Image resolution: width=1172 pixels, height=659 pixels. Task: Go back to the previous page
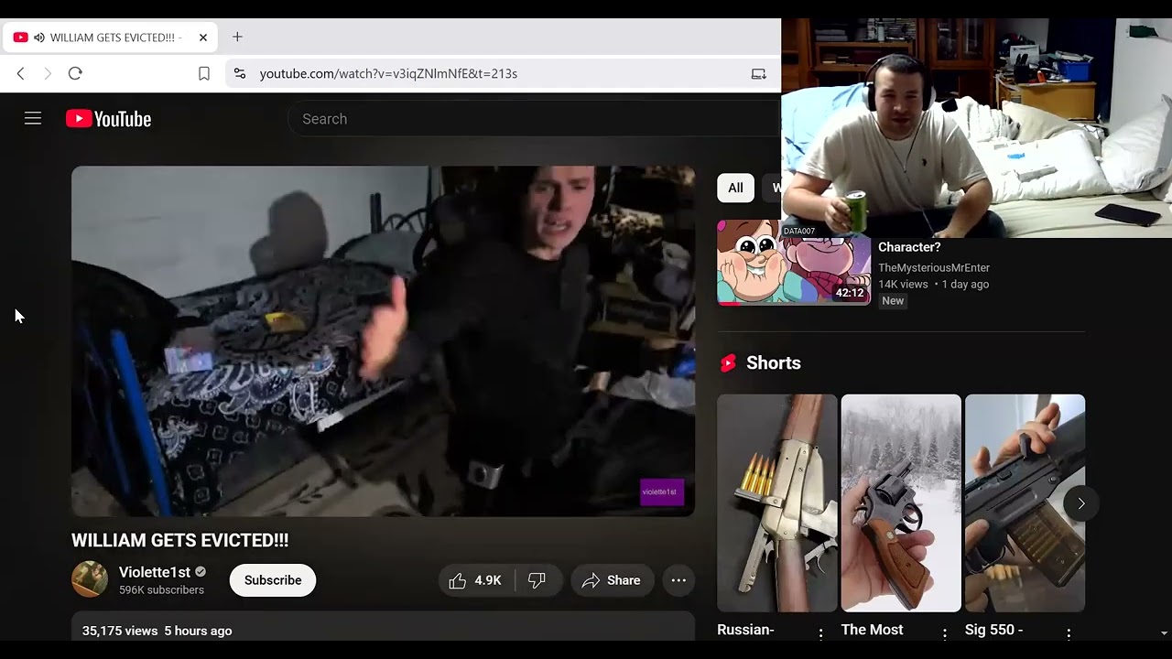20,73
